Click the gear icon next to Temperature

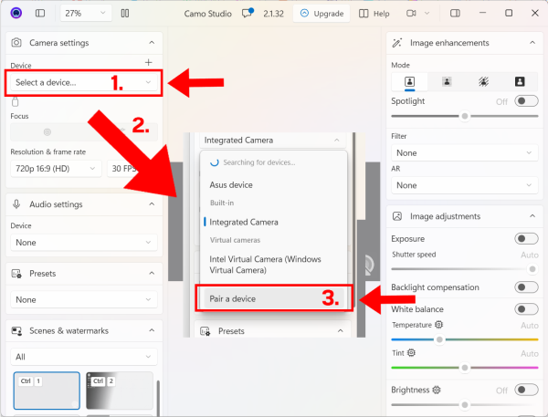439,325
